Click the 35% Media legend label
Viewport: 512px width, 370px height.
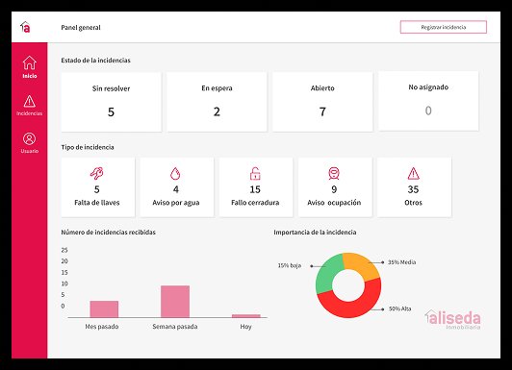tap(401, 262)
